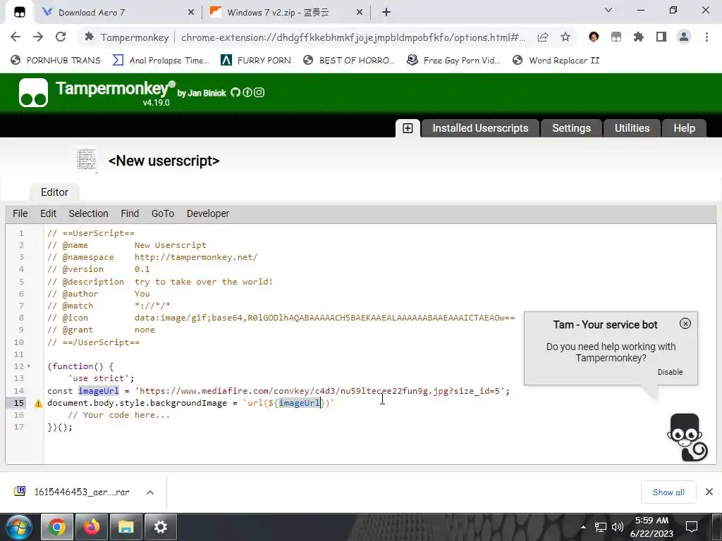The image size is (722, 541).
Task: Close the Download Aero 7 tab
Action: [x=190, y=13]
